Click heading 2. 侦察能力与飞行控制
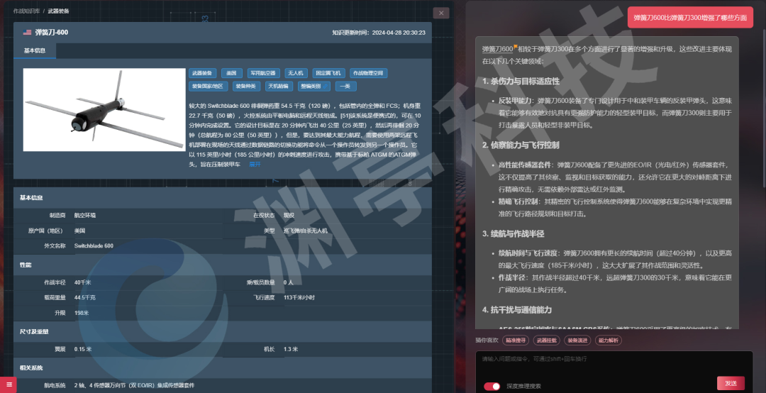 click(x=521, y=145)
